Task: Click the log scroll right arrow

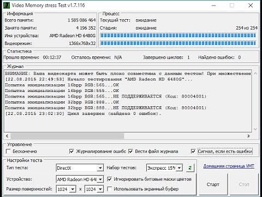Action: [248, 136]
